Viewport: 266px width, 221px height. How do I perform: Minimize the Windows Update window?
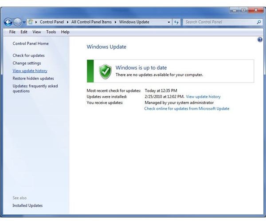coord(235,10)
